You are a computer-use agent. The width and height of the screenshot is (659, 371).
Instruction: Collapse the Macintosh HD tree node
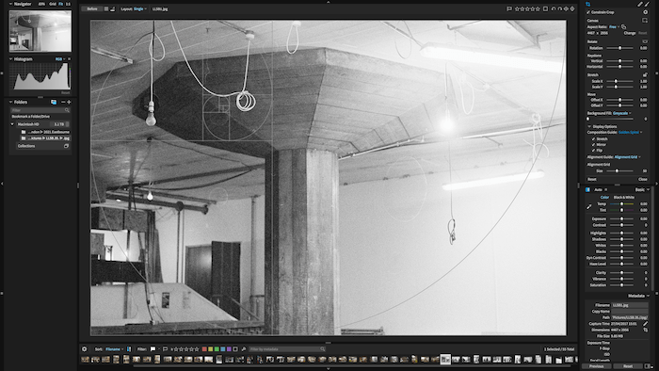[x=12, y=124]
